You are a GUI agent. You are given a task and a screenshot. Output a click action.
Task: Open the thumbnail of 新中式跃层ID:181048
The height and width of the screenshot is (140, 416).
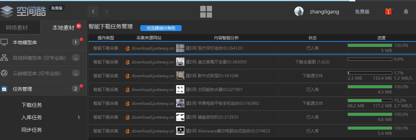click(x=180, y=76)
